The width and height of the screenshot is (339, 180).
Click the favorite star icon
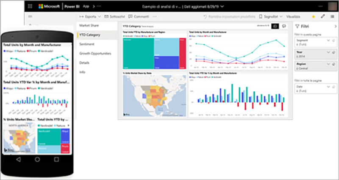(x=313, y=16)
